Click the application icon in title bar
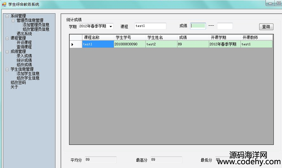The image size is (282, 168). tap(4, 4)
